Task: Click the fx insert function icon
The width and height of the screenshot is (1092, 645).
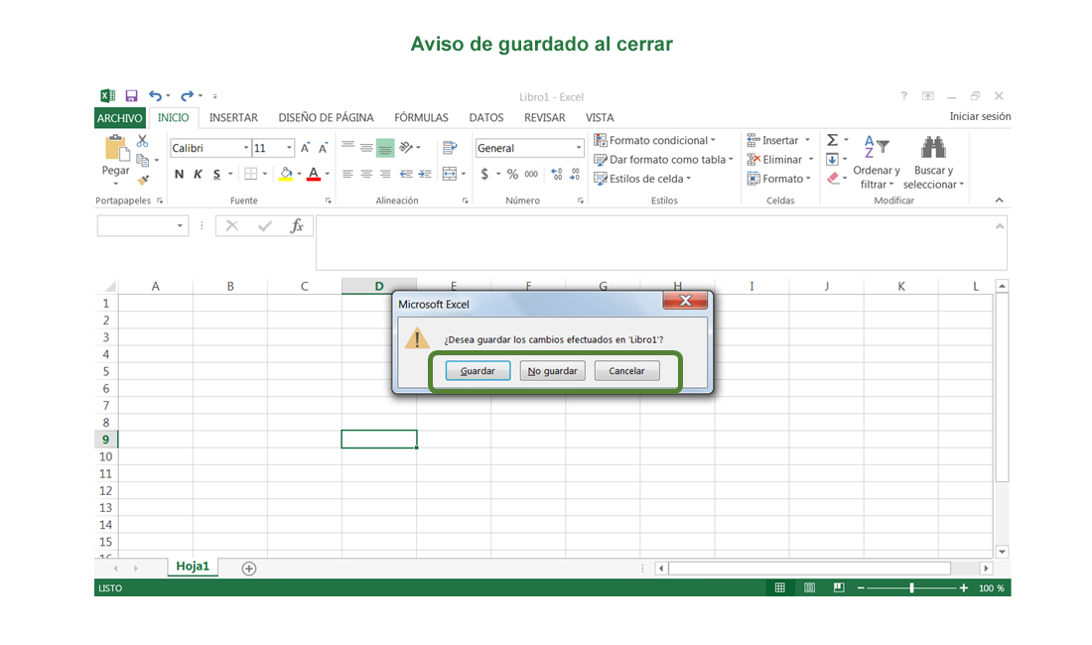Action: 297,225
